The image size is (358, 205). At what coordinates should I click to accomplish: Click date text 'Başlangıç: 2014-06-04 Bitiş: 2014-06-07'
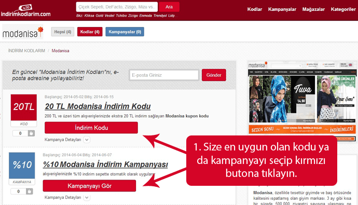click(77, 155)
